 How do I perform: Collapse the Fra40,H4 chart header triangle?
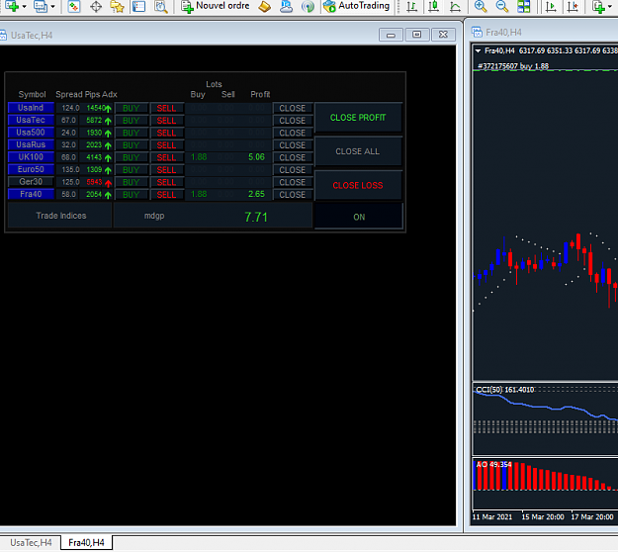478,50
